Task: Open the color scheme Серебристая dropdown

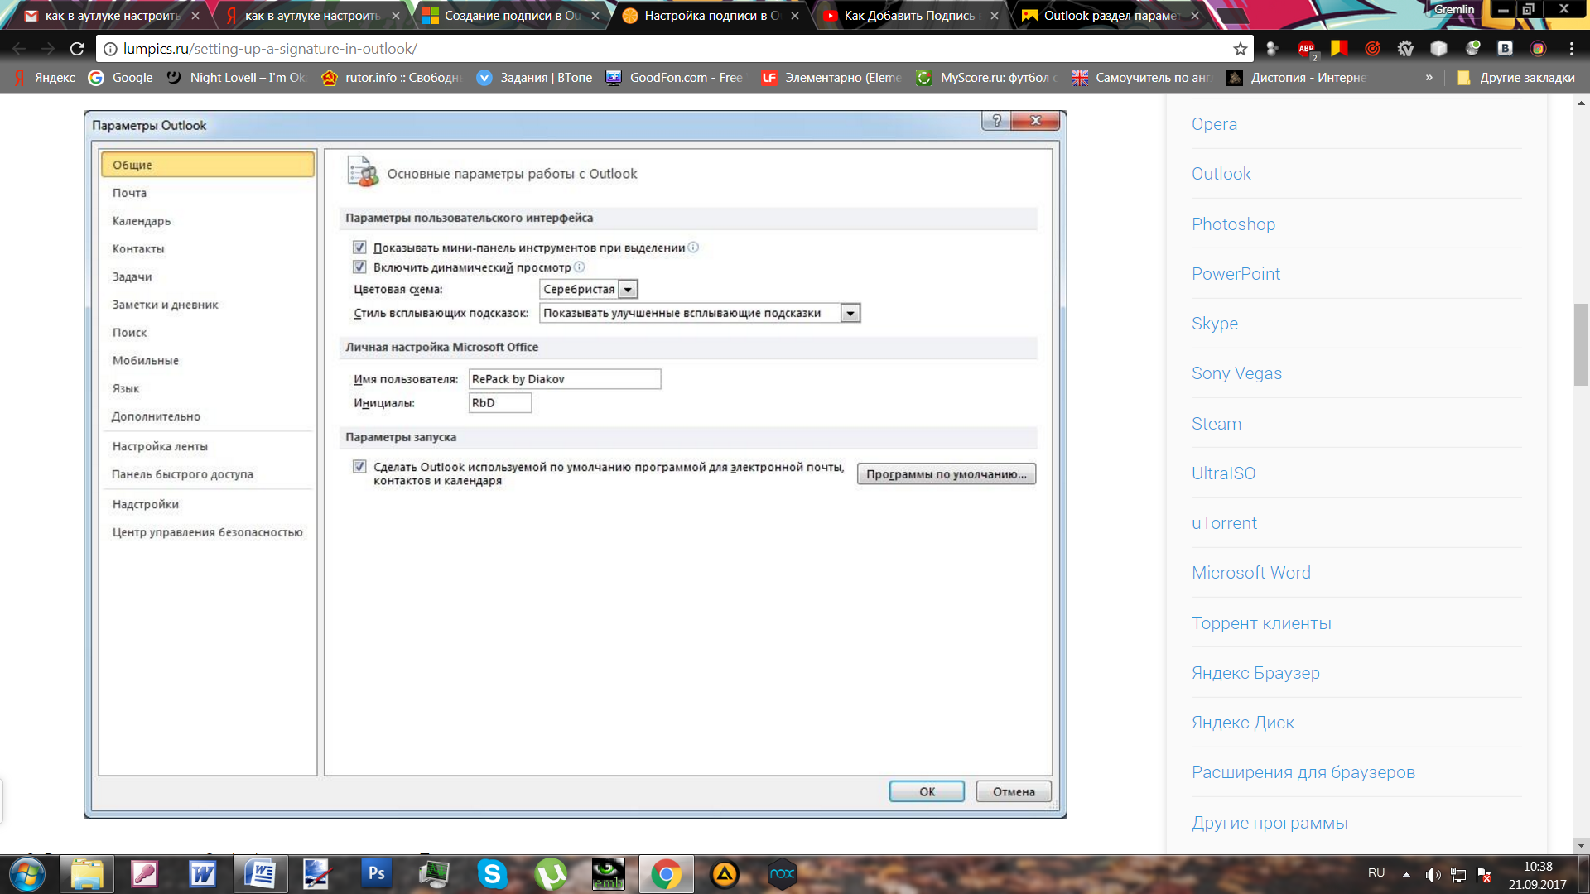Action: [628, 290]
